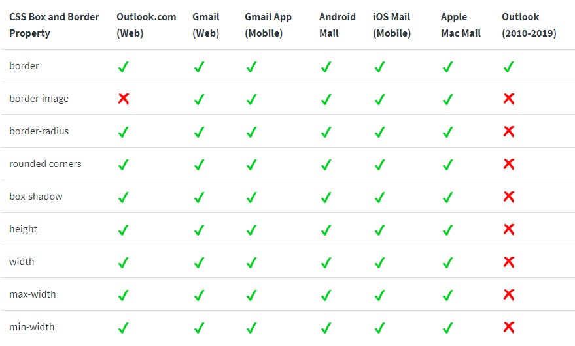Click the rounded corners checkmark under Outlook.com
This screenshot has width=575, height=346.
pos(124,165)
